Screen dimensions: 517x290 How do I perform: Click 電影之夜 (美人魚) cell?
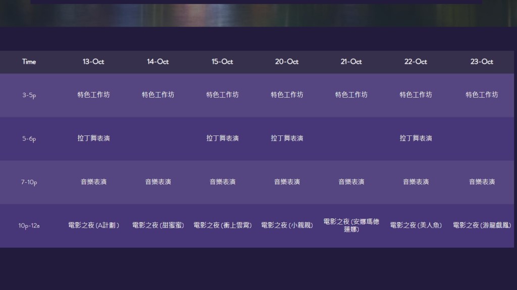pyautogui.click(x=416, y=225)
